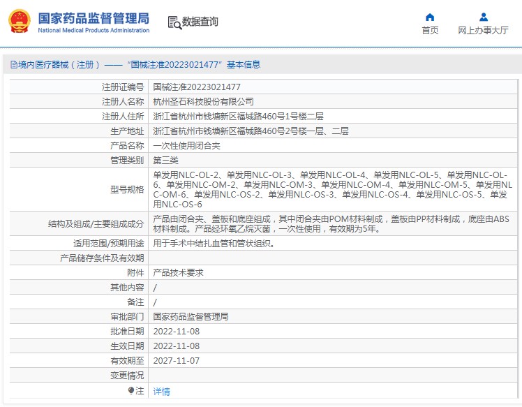Click the 产品名称 row label
The height and width of the screenshot is (407, 522).
[127, 145]
